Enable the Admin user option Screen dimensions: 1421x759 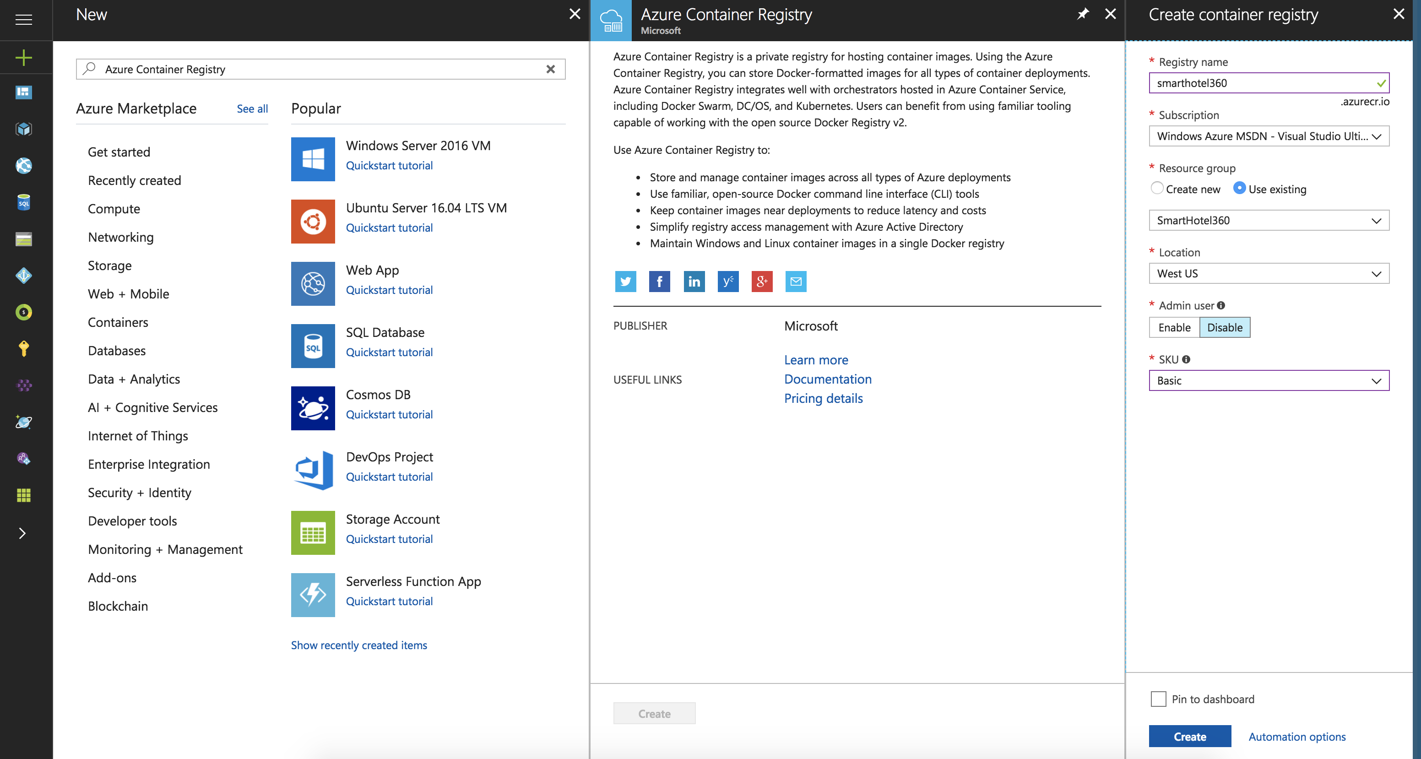[x=1174, y=327]
